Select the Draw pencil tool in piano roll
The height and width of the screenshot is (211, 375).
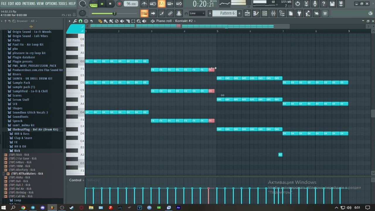click(x=100, y=21)
